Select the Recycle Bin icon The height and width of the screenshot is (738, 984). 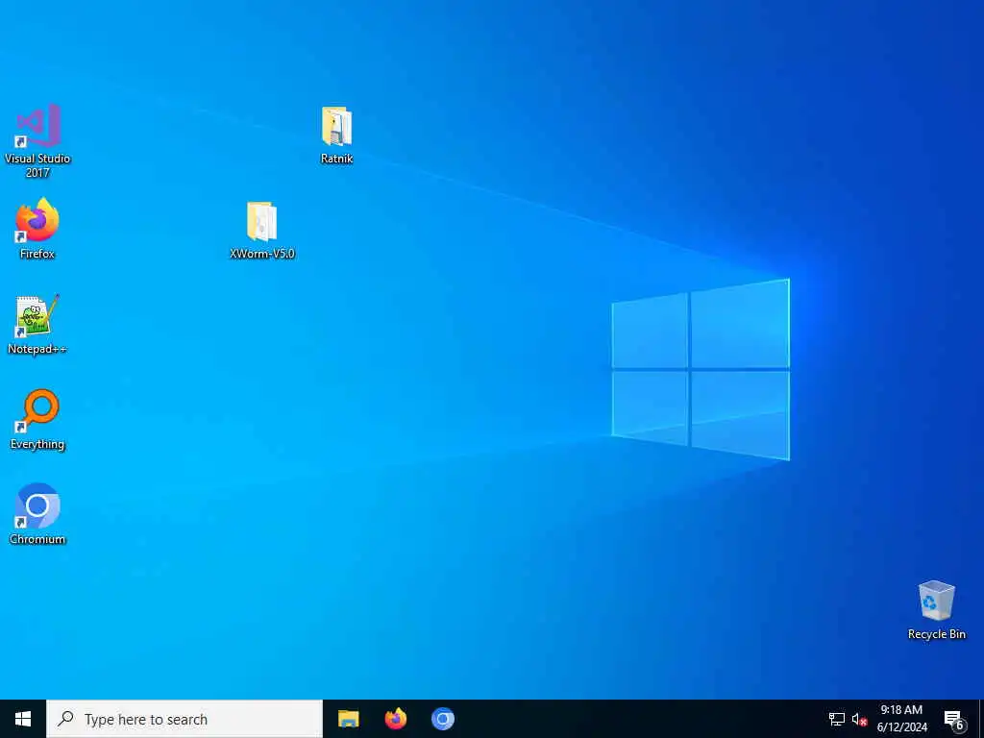[936, 610]
